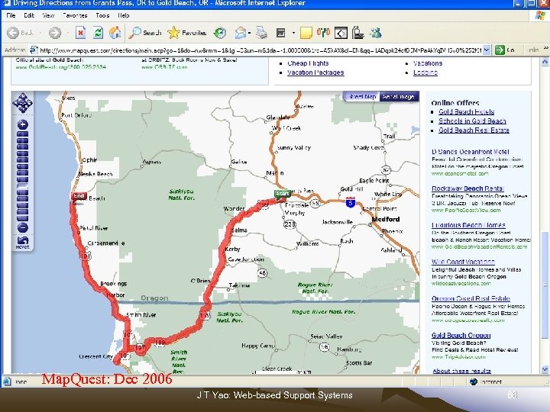Click the Internet zone globe in status bar
This screenshot has width=550, height=412.
coord(473,381)
